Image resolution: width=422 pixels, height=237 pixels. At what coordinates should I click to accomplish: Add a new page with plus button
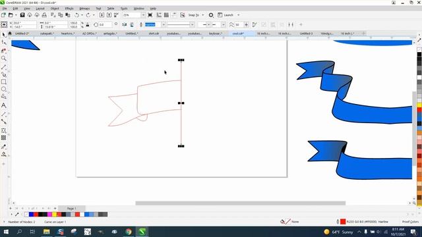point(55,209)
